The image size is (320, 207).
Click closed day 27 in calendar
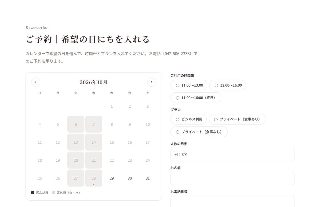[76, 178]
